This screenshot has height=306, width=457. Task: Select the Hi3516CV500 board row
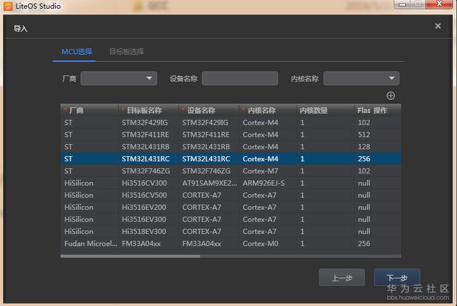coord(231,195)
